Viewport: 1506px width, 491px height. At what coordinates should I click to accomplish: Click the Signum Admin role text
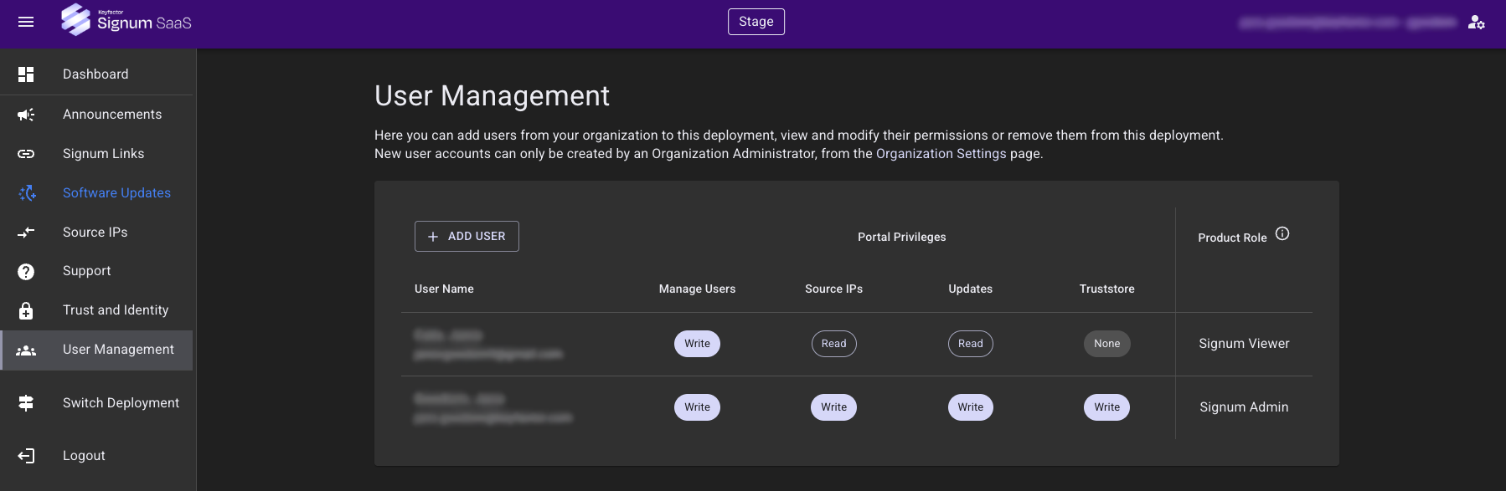1244,407
